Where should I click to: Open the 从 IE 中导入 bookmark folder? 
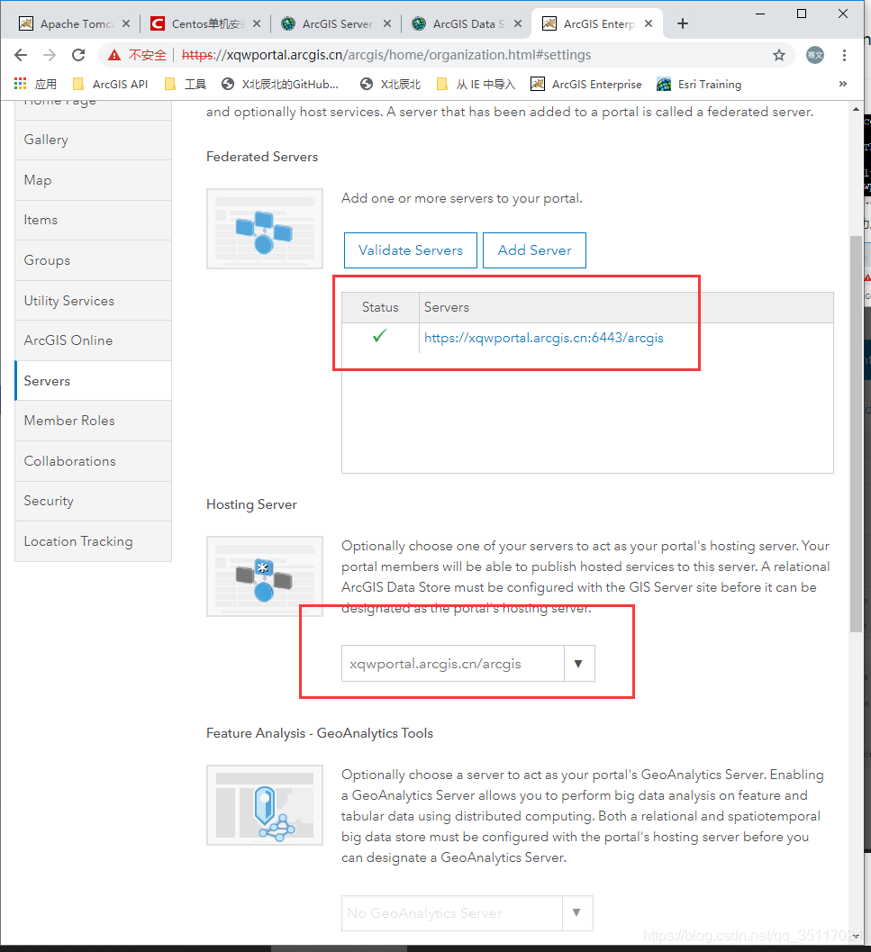[476, 84]
